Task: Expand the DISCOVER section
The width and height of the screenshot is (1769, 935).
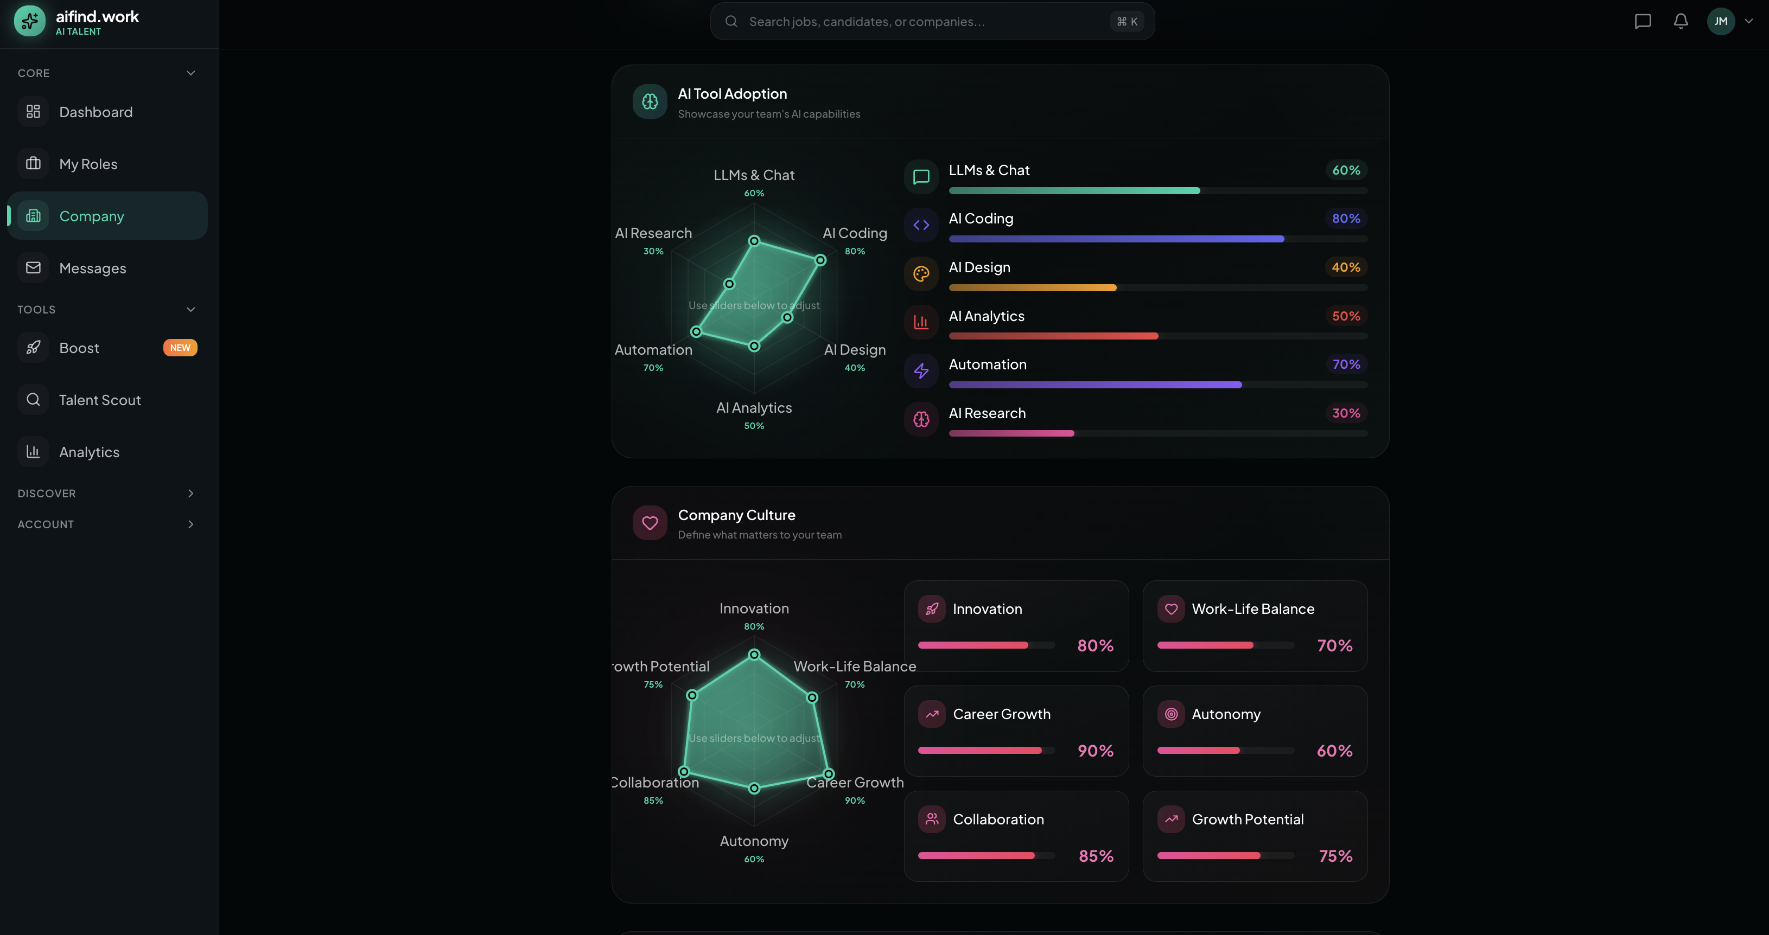Action: point(190,493)
